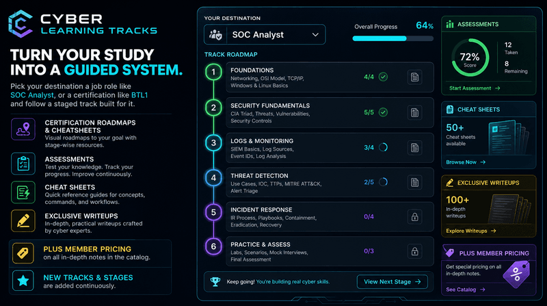547x306 pixels.
Task: Click the Practice & Assess lock icon
Action: 415,251
